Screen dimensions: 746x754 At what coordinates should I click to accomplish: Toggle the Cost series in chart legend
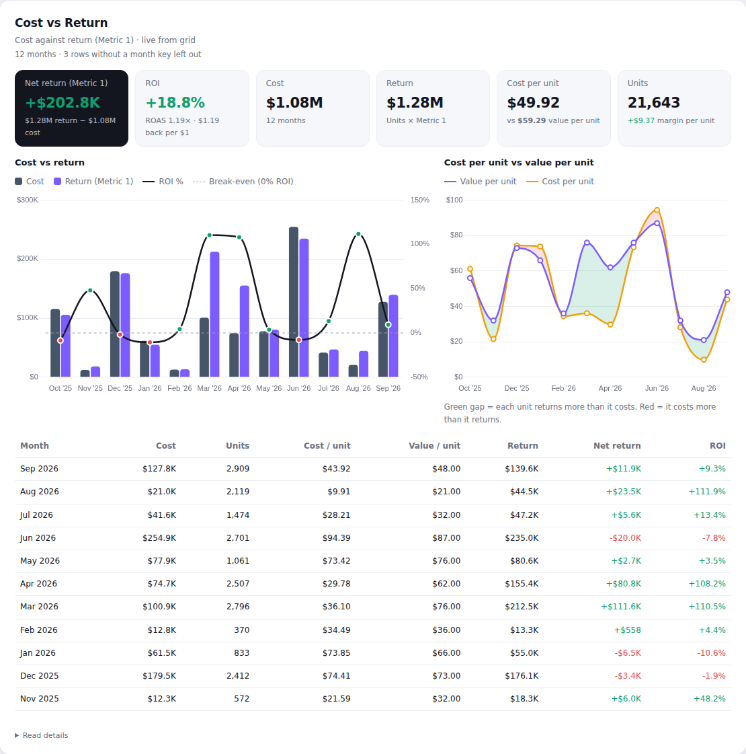coord(30,182)
